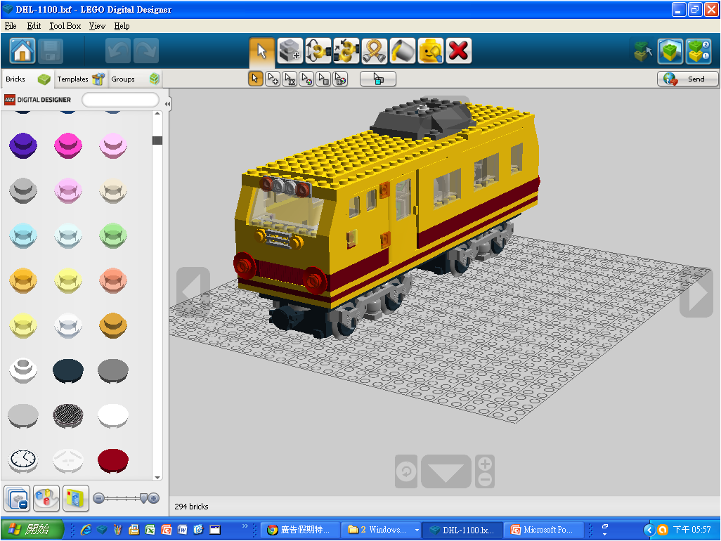Image resolution: width=721 pixels, height=541 pixels.
Task: Click the brick palette search field
Action: 120,100
